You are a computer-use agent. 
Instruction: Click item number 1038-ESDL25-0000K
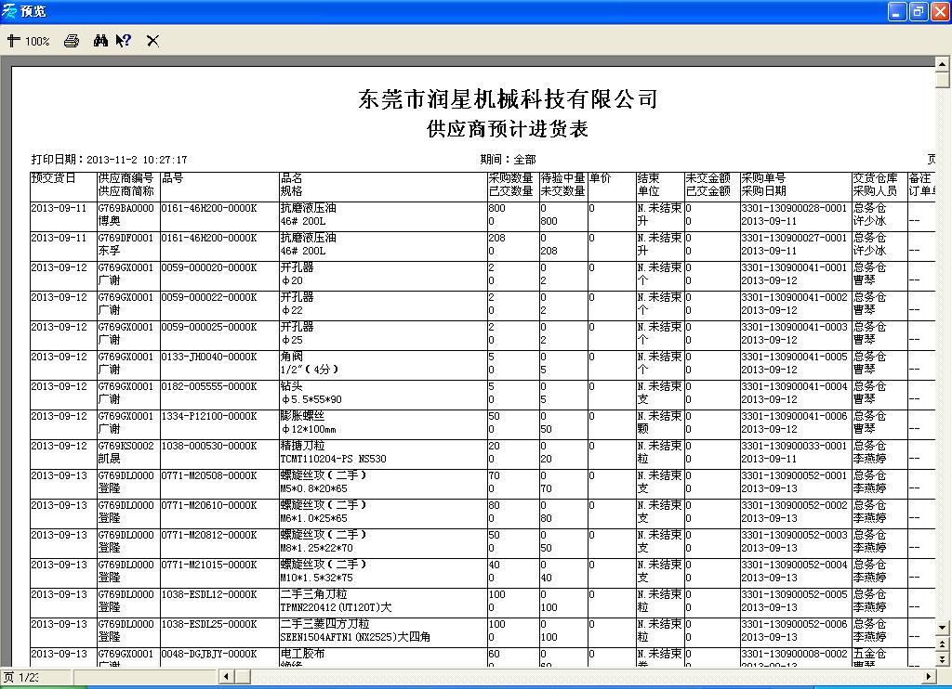[x=209, y=624]
